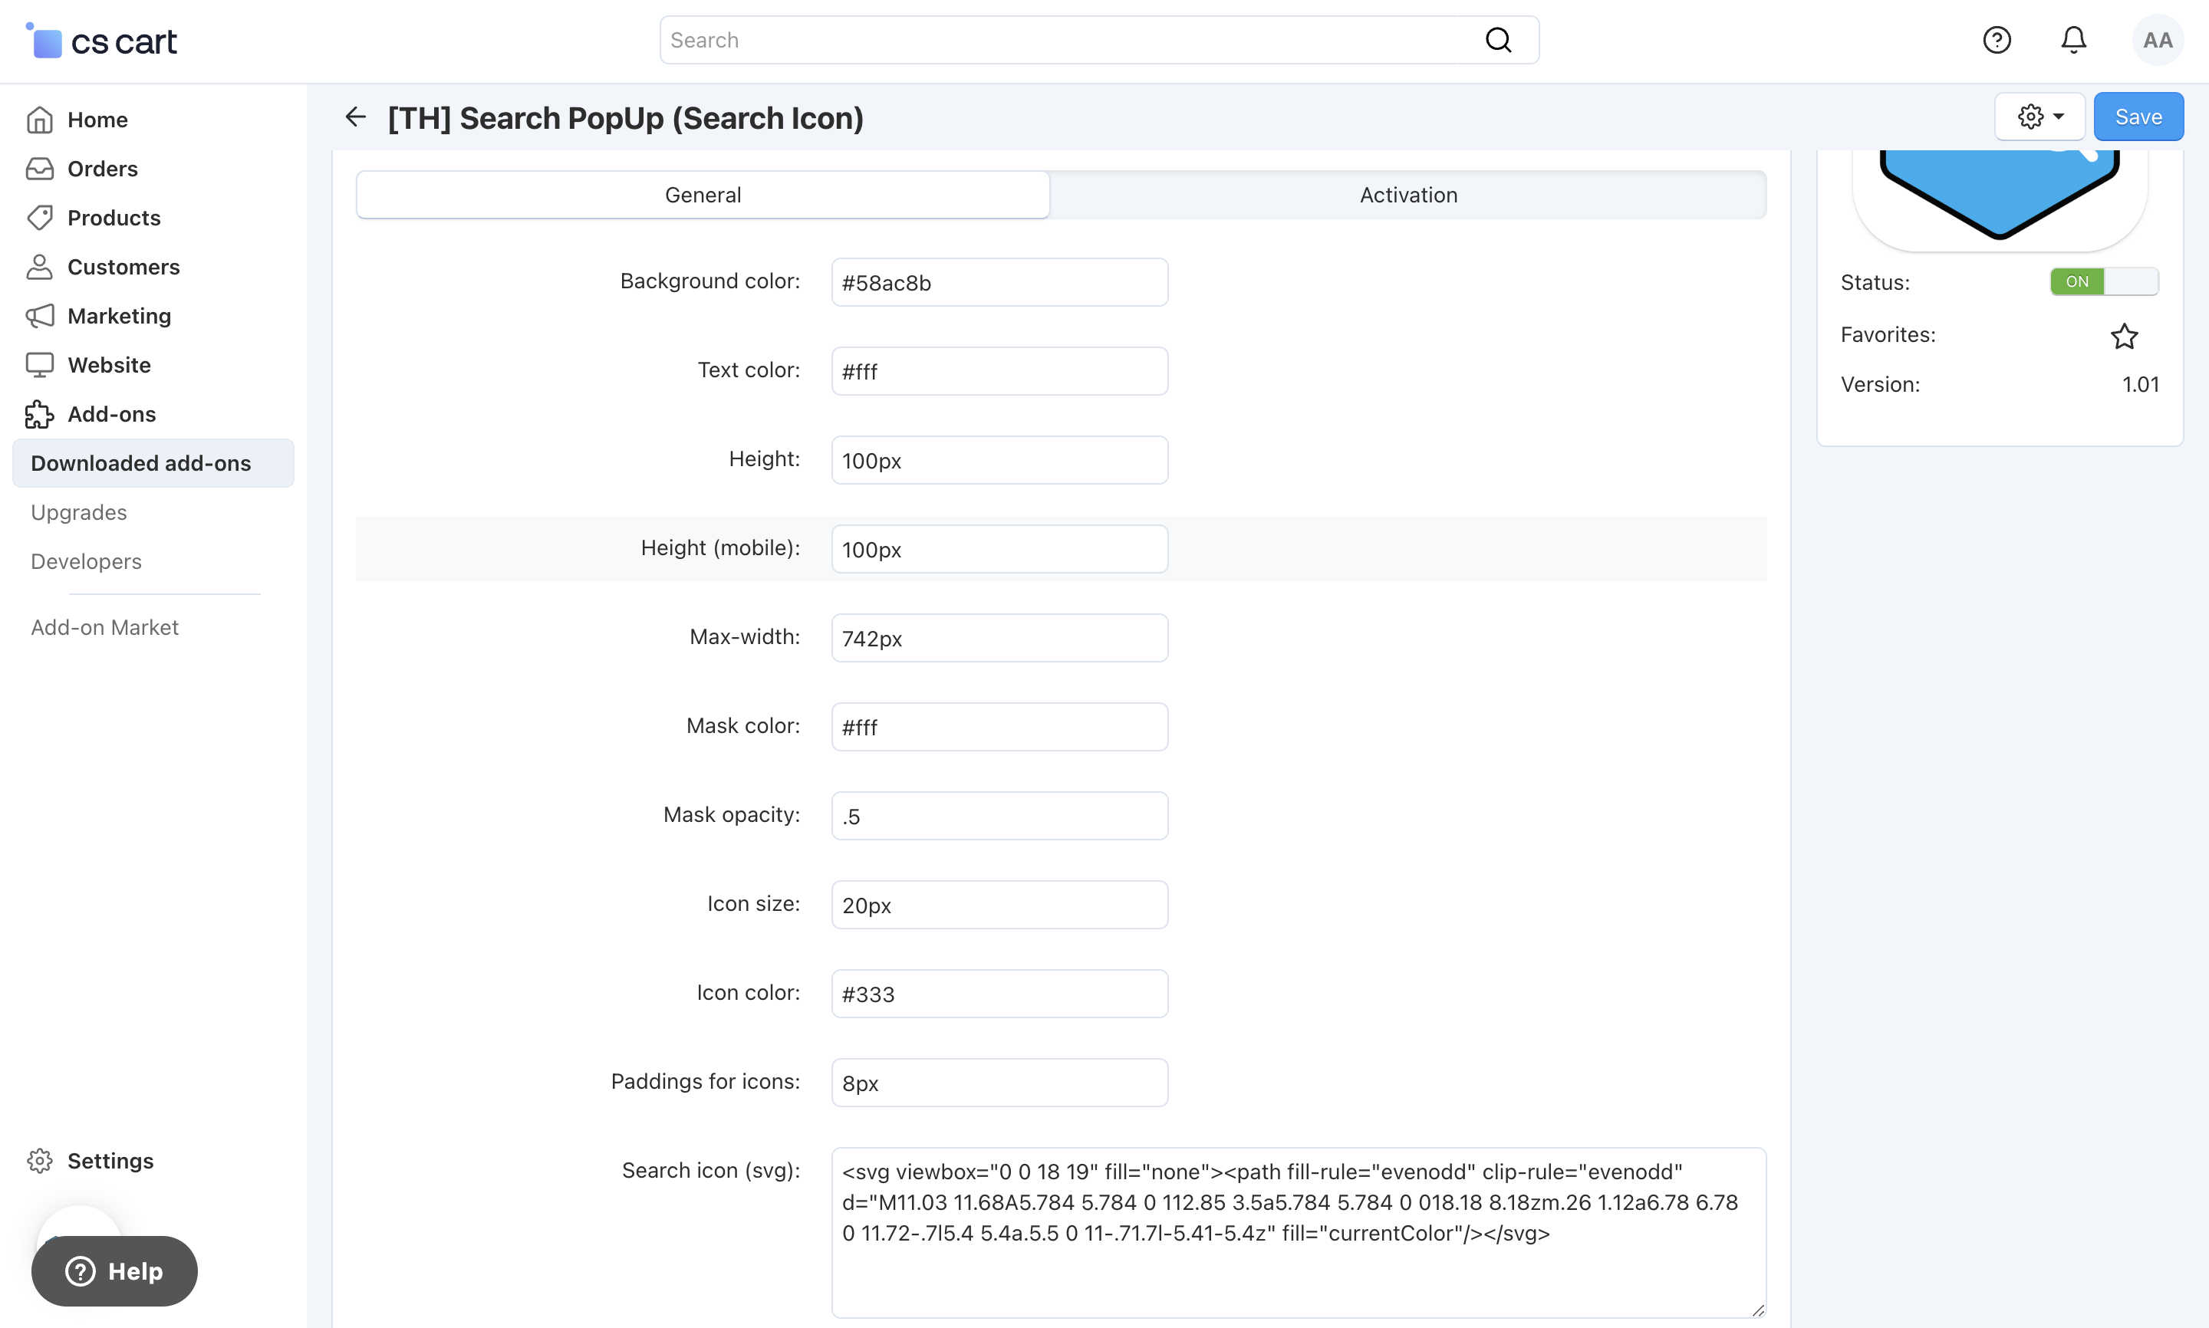Click the Save button
2209x1328 pixels.
tap(2138, 117)
